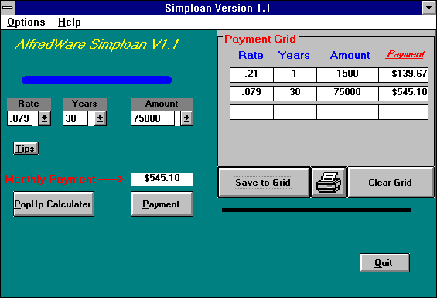
Task: Select grid cell showing $139.67
Action: [404, 75]
